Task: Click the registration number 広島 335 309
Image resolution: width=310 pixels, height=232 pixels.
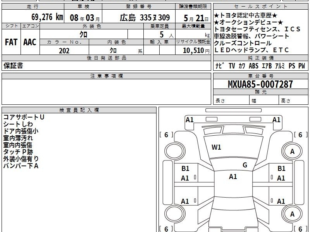Action: [x=145, y=18]
